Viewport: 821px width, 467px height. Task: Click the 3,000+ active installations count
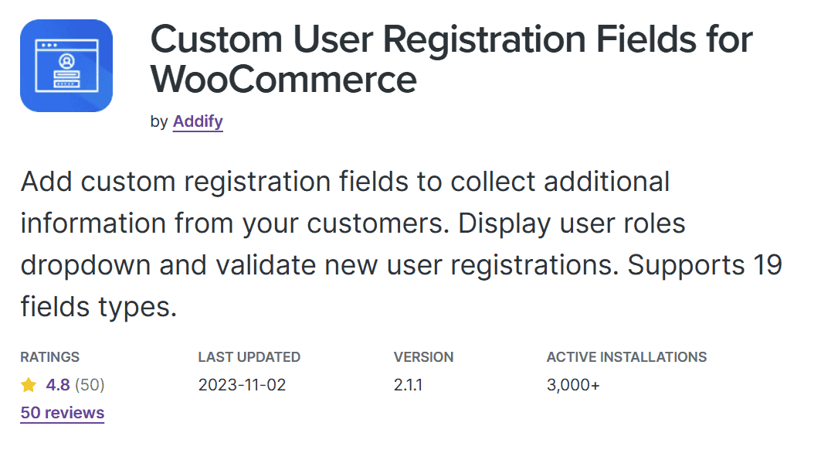(571, 384)
